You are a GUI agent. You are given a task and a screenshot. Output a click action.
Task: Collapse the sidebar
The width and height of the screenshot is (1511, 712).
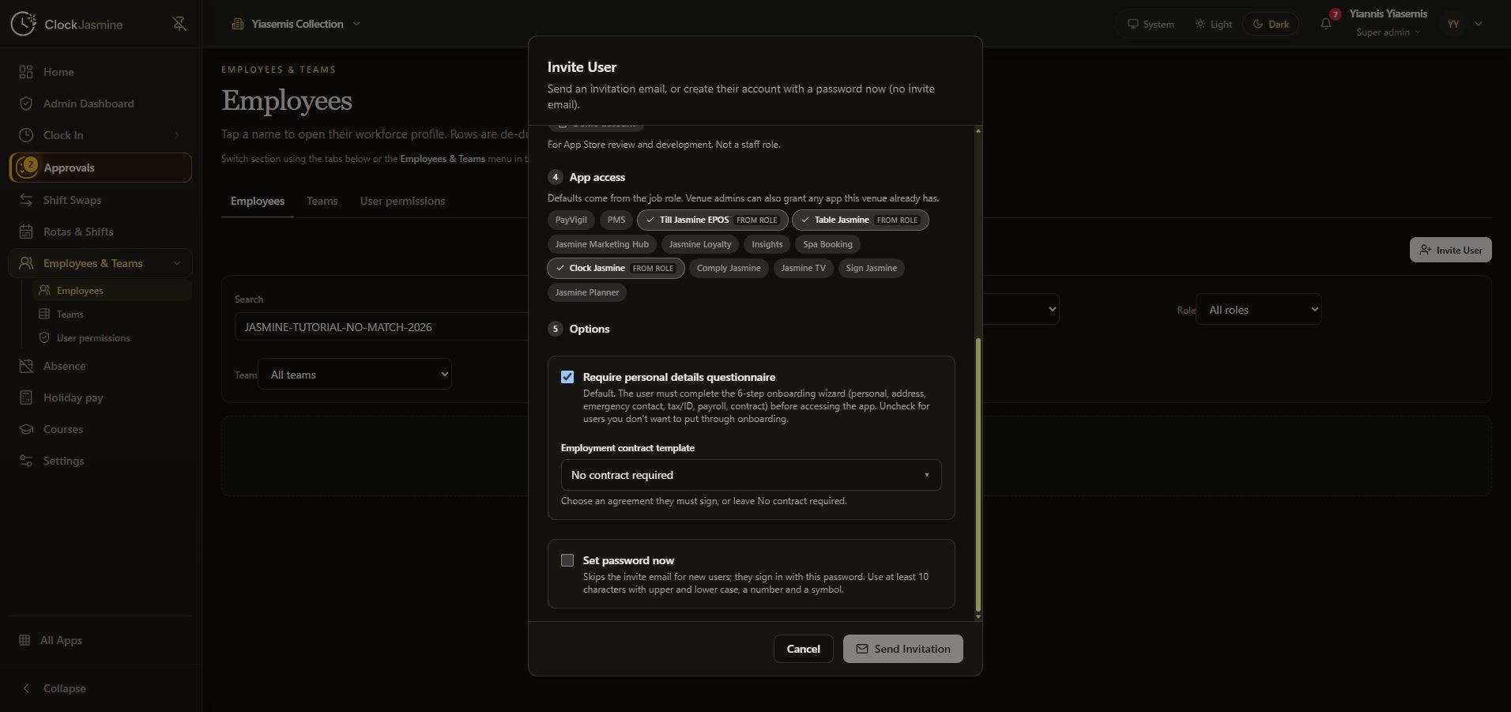54,688
